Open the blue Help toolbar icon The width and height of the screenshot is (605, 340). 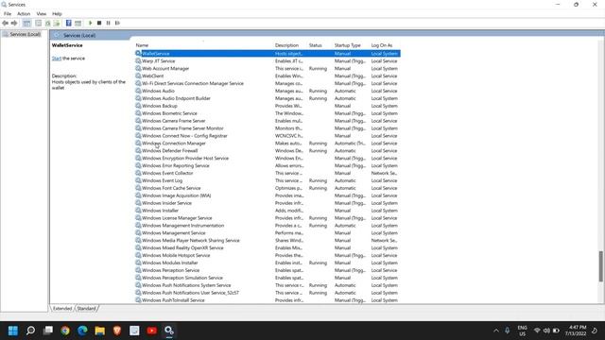69,23
